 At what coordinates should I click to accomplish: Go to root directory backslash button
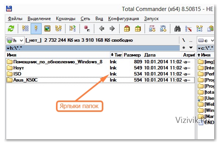coord(184,40)
